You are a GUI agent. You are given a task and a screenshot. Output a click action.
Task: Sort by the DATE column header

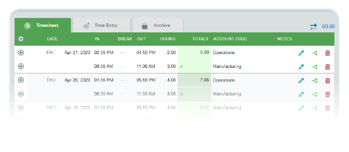click(x=52, y=39)
